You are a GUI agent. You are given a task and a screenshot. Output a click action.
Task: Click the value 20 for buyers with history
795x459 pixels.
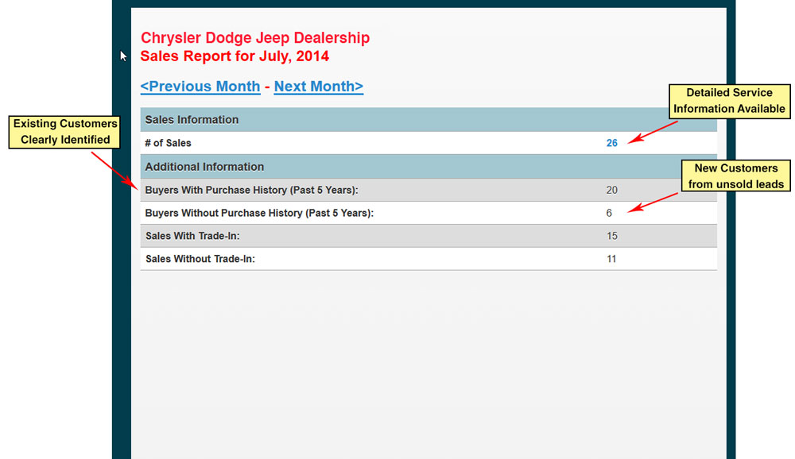pos(611,190)
